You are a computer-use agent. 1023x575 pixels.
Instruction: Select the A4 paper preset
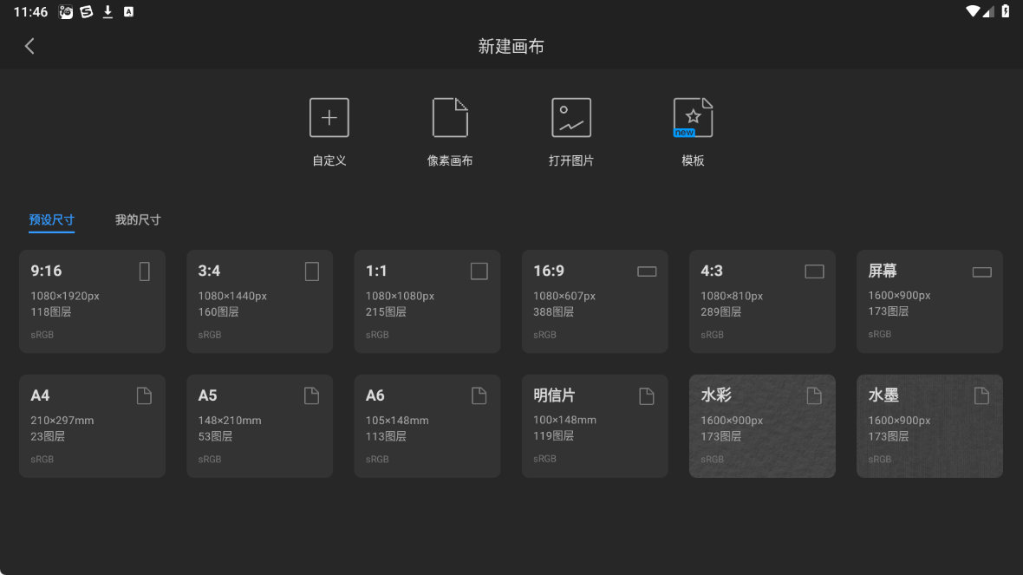point(92,426)
